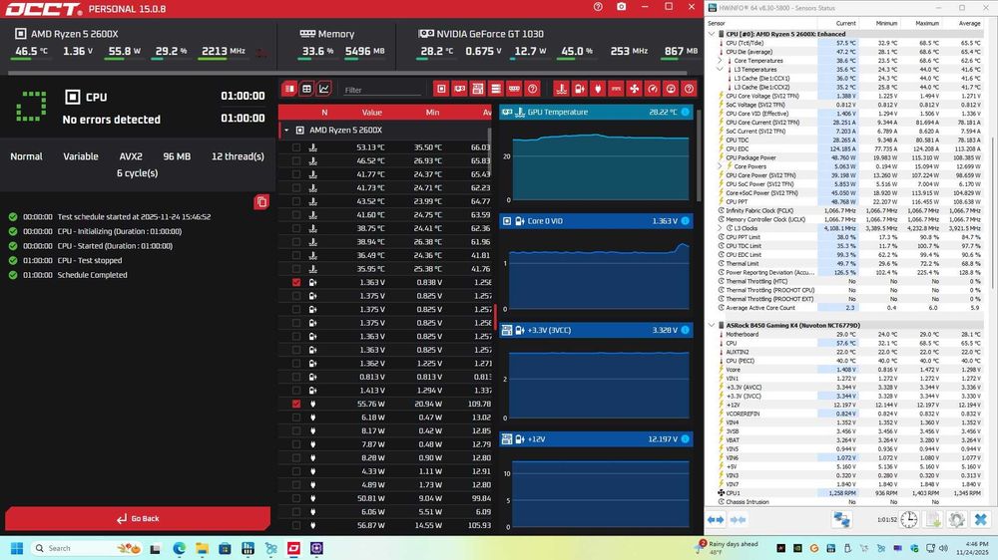Toggle info dot on +3.3V (3VCC) graph
Screen dimensions: 998x560
(685, 330)
